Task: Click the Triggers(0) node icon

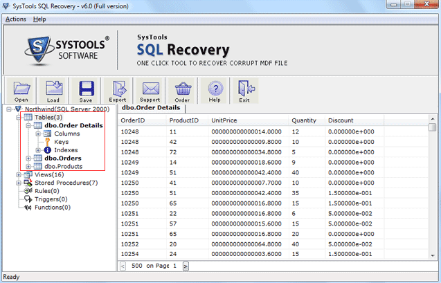Action: [28, 199]
